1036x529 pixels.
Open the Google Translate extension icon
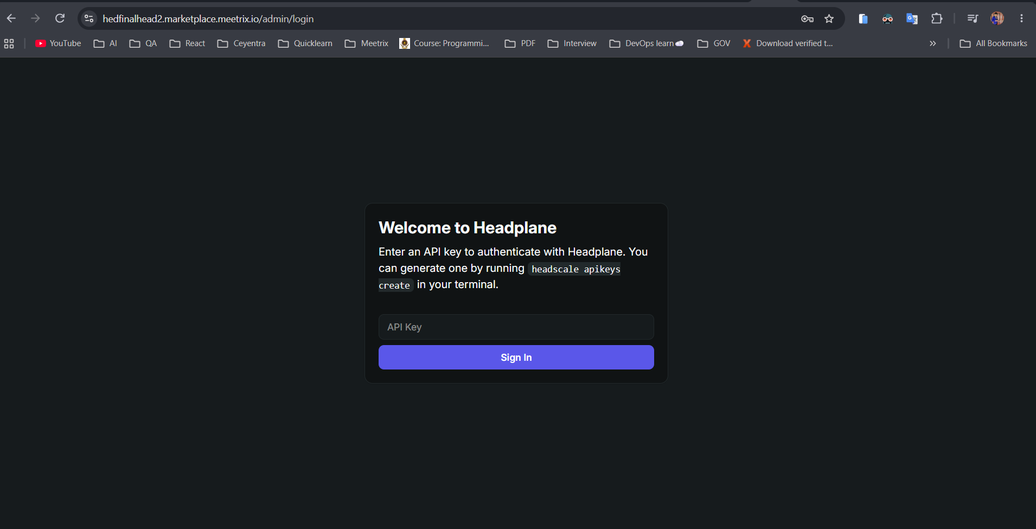click(x=912, y=19)
